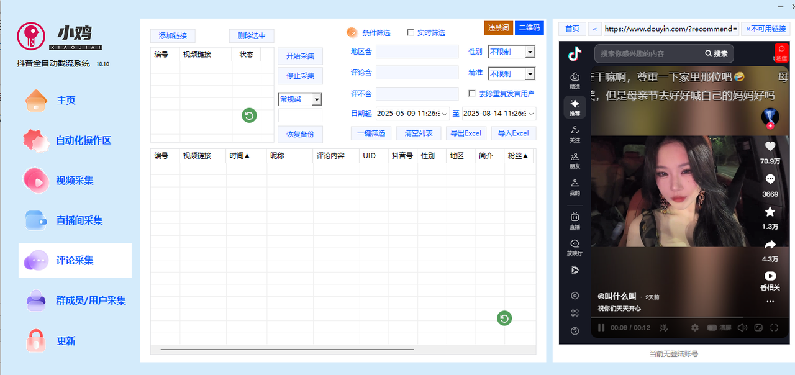Click the Douyin URL address field
The height and width of the screenshot is (375, 795).
671,29
